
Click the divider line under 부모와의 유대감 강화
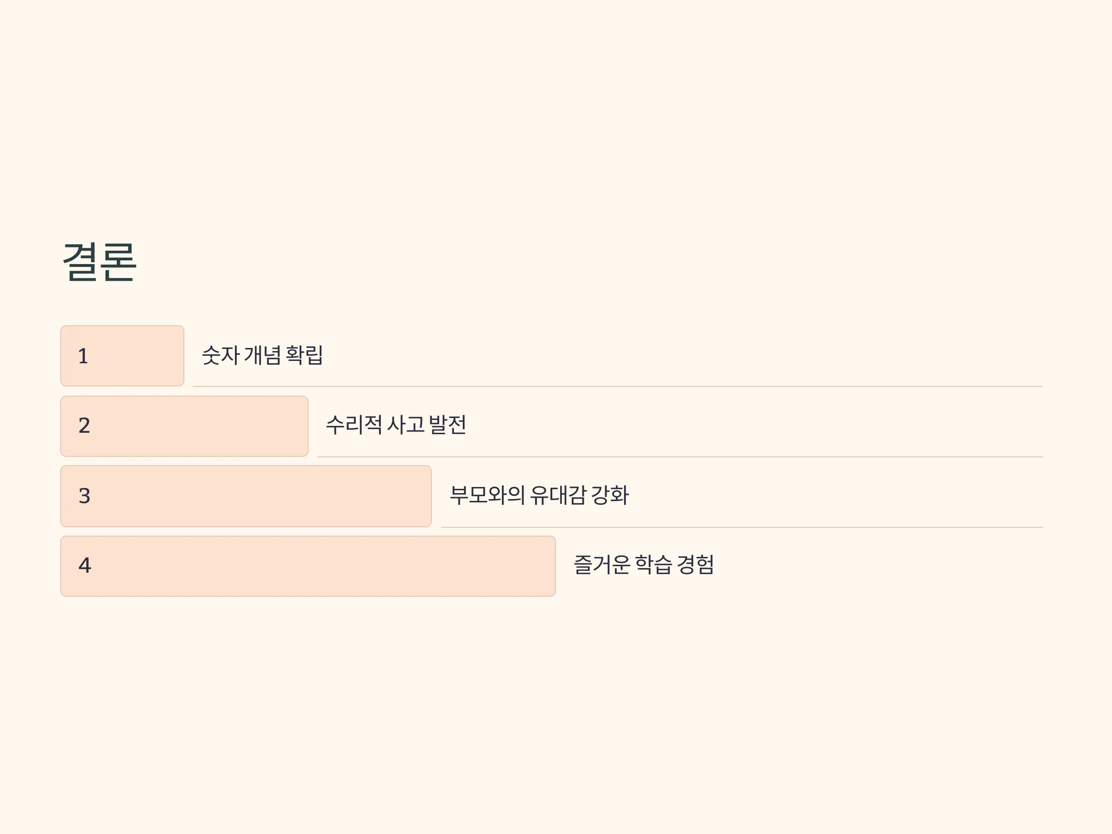(742, 527)
